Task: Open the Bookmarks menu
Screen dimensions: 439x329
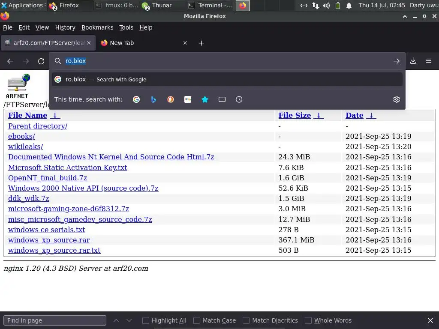Action: [x=97, y=27]
